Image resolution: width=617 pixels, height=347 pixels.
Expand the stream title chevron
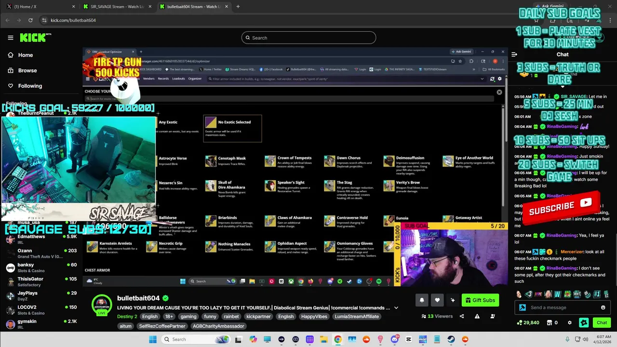point(396,307)
